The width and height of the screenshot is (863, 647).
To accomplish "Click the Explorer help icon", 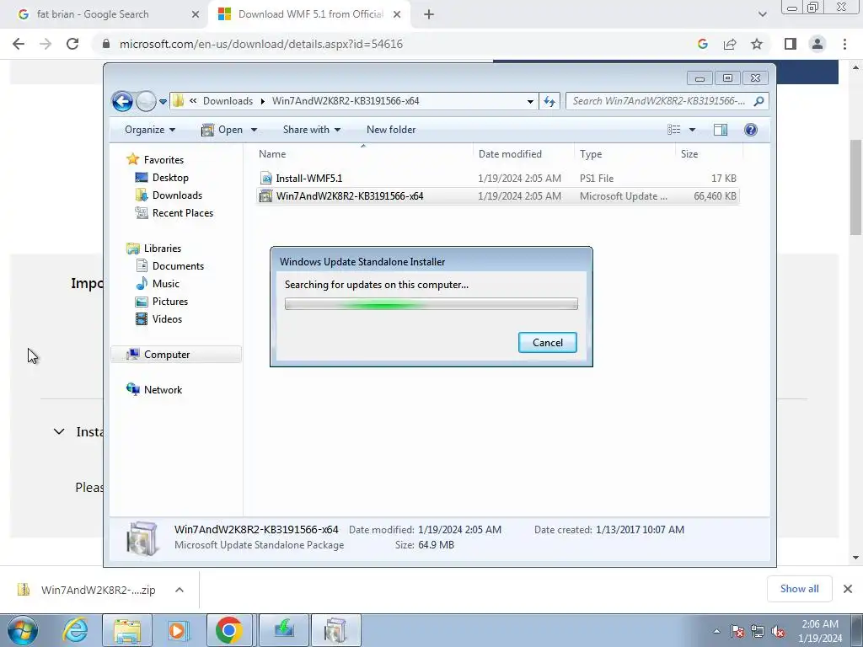I will tap(750, 130).
